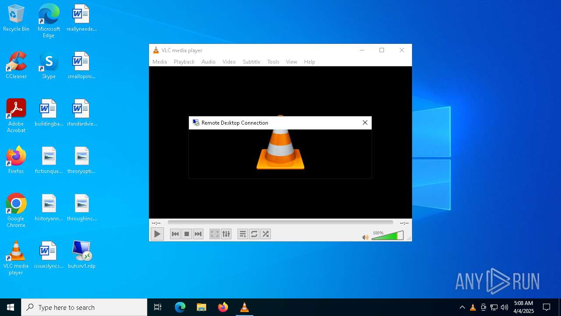Select the reallyneede... Word document

[82, 18]
